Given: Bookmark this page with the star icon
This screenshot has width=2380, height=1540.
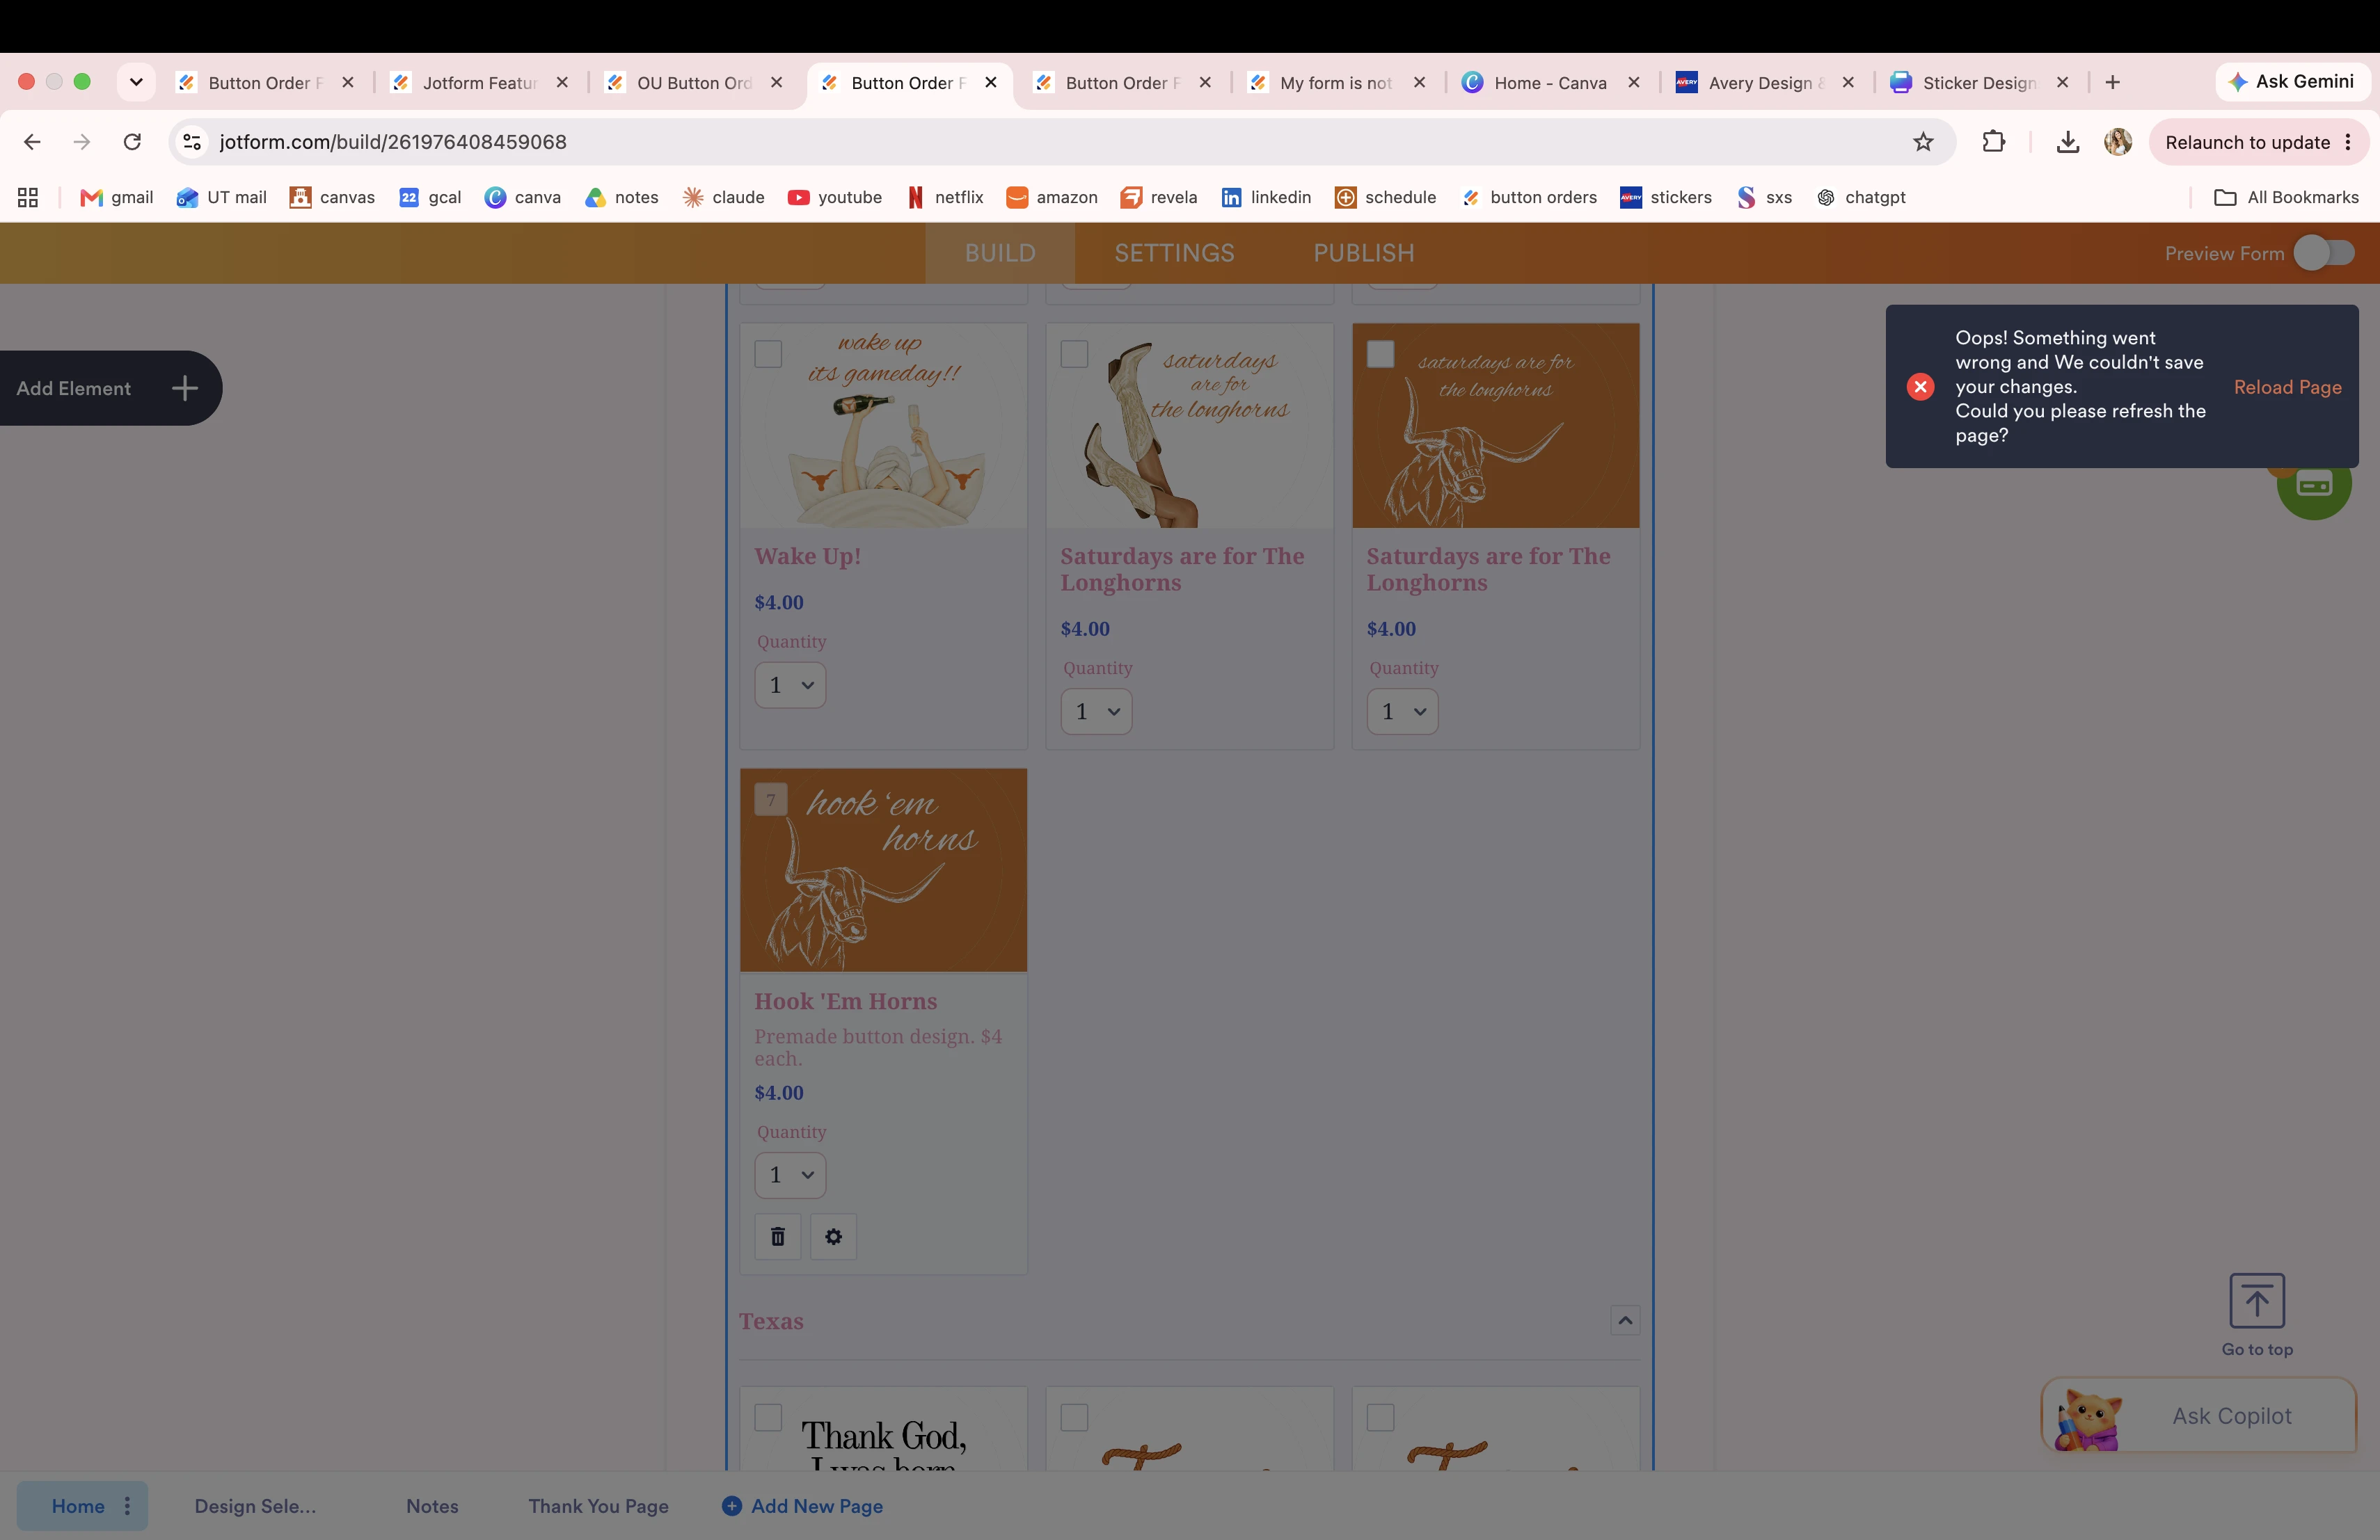Looking at the screenshot, I should [1922, 142].
